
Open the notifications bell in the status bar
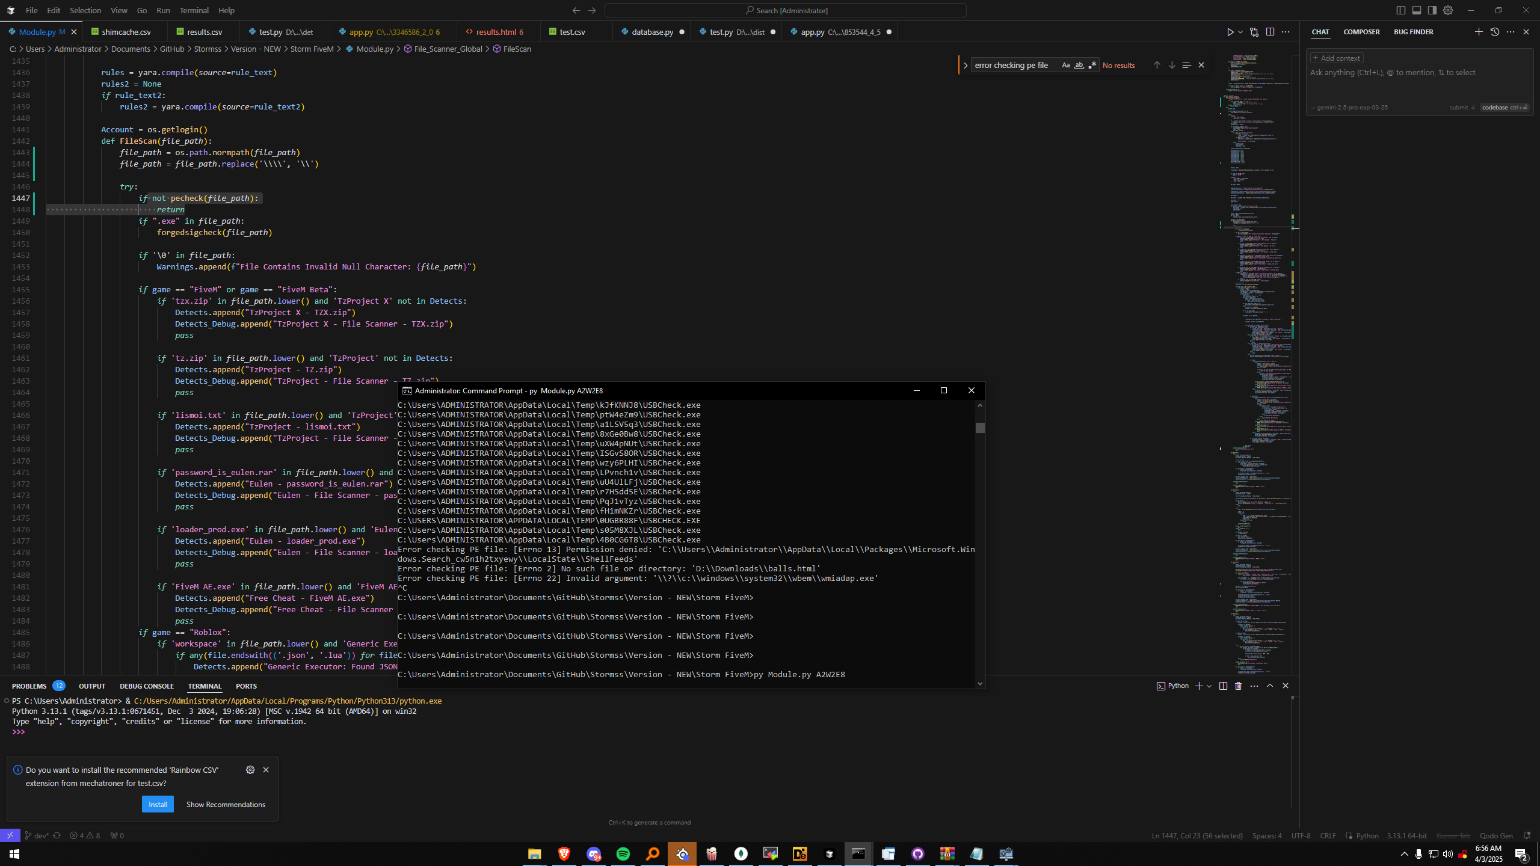point(1527,836)
